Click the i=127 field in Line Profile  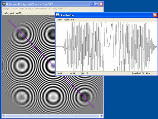pos(107,73)
